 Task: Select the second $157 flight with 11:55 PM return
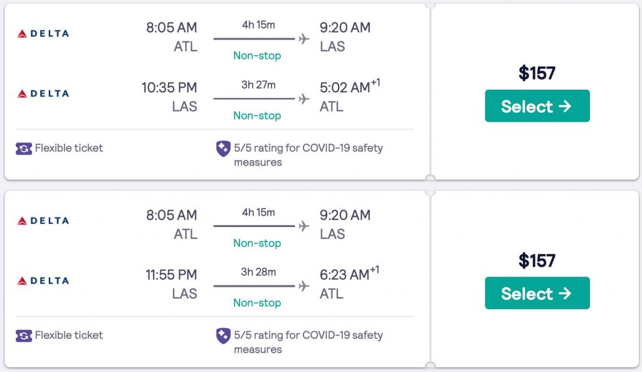pos(537,293)
